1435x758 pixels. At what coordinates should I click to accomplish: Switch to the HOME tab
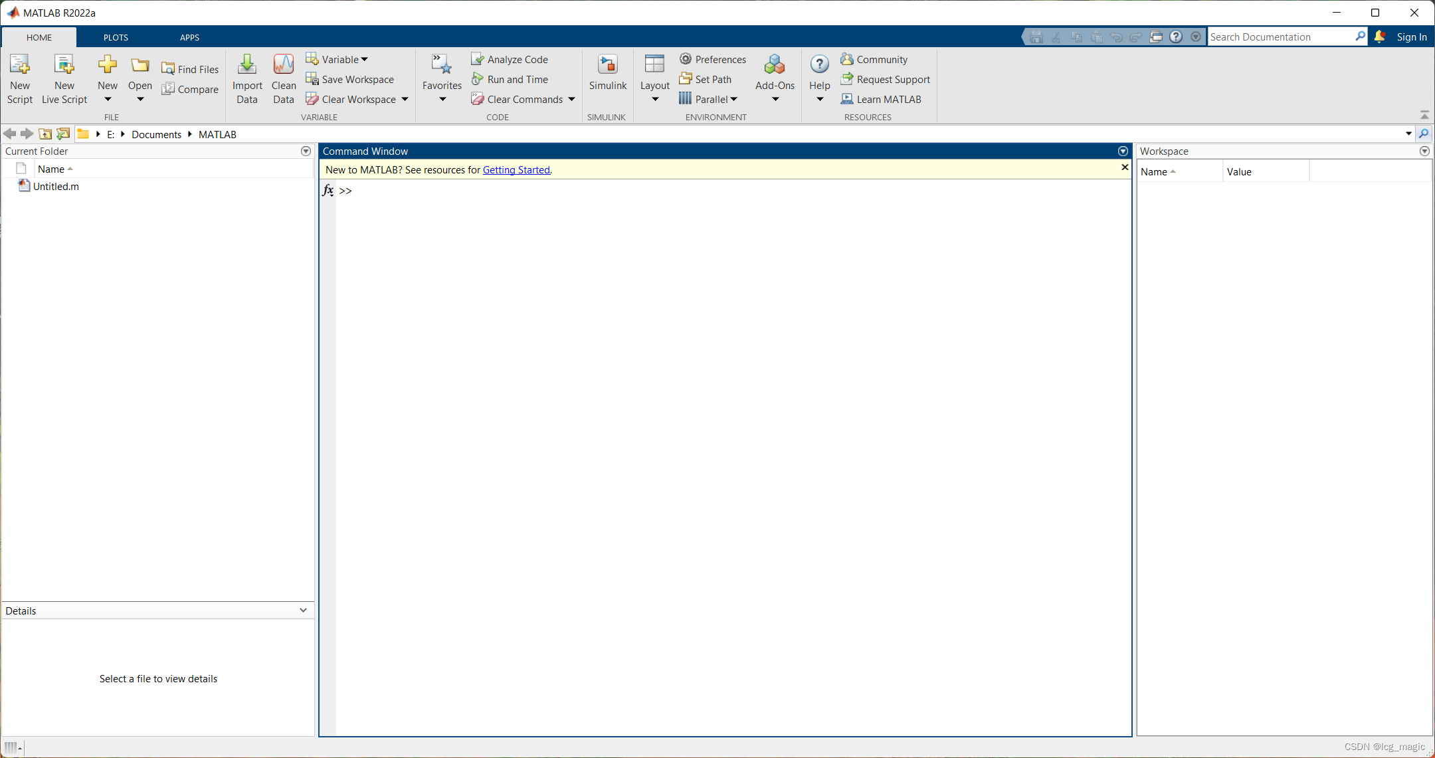pyautogui.click(x=39, y=37)
